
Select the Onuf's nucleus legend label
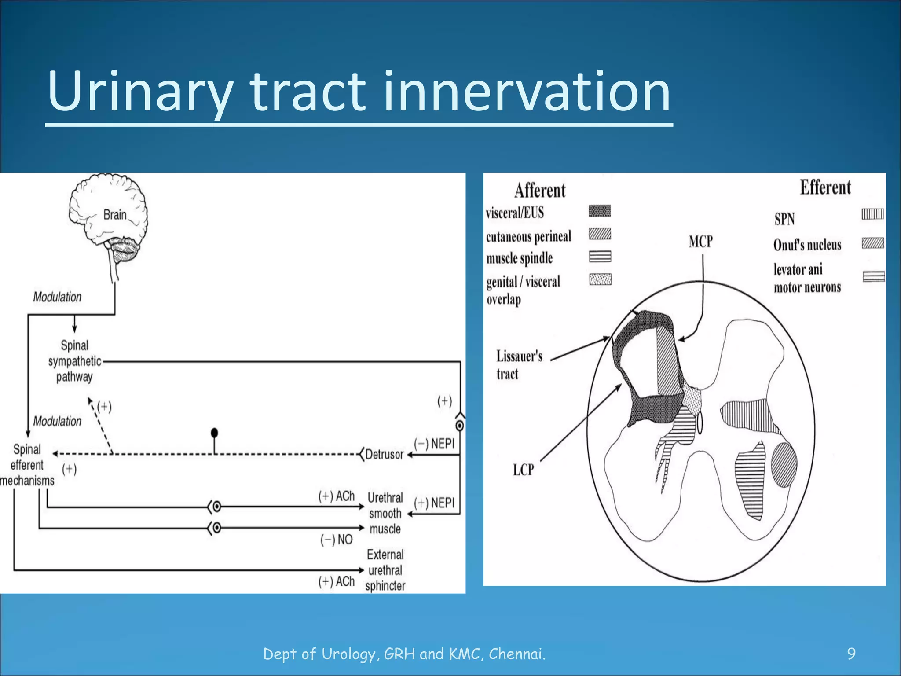[x=807, y=245]
